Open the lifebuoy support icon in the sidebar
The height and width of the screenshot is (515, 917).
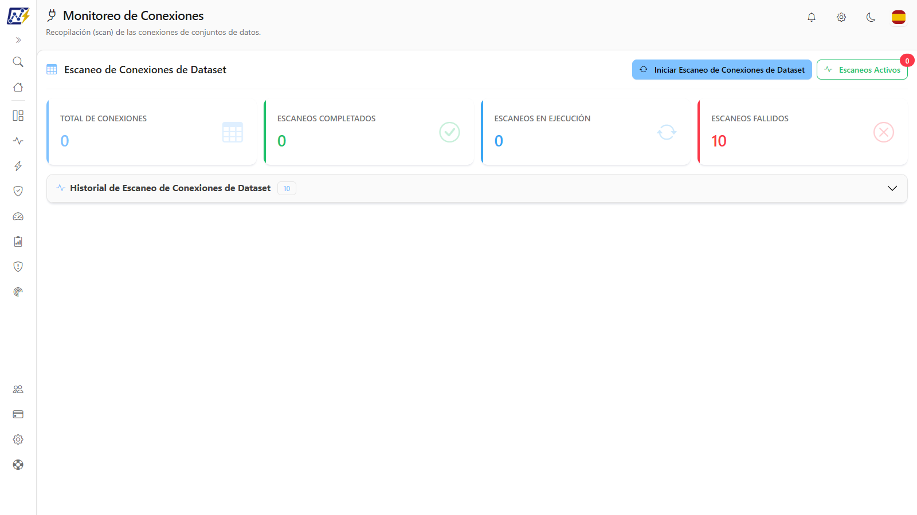(18, 465)
